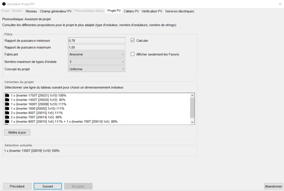Click folder icon beside 2 x Inverter 700T row
This screenshot has height=191, width=284.
coord(7,117)
